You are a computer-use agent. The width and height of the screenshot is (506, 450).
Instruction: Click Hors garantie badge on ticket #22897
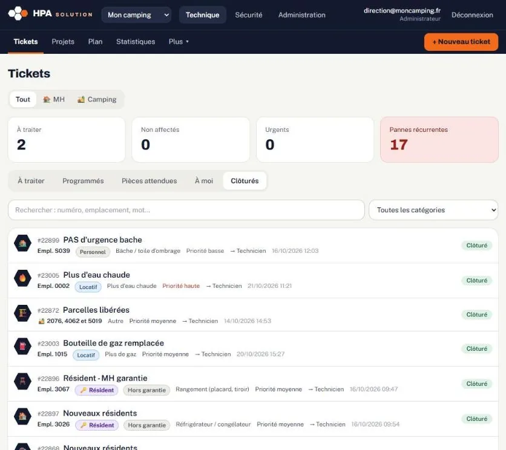[147, 425]
